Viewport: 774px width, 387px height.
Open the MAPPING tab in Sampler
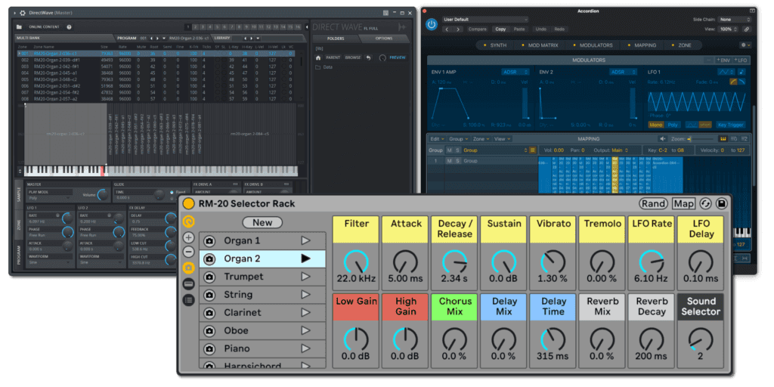[x=642, y=45]
